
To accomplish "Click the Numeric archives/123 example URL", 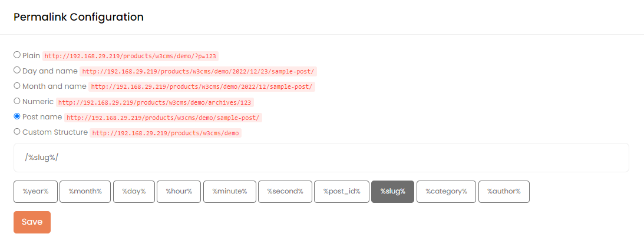I will 155,102.
